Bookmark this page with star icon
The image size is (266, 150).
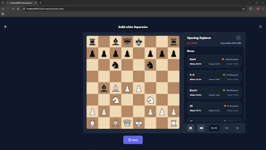[244, 9]
